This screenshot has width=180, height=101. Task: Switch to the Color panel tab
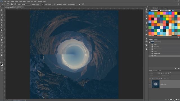click(150, 8)
